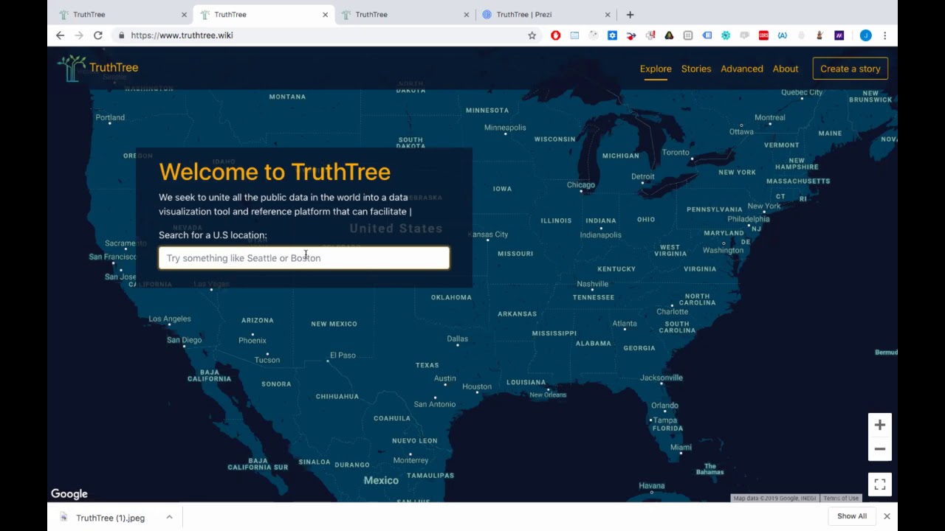Bookmark this page with star icon
The image size is (945, 531).
click(532, 35)
